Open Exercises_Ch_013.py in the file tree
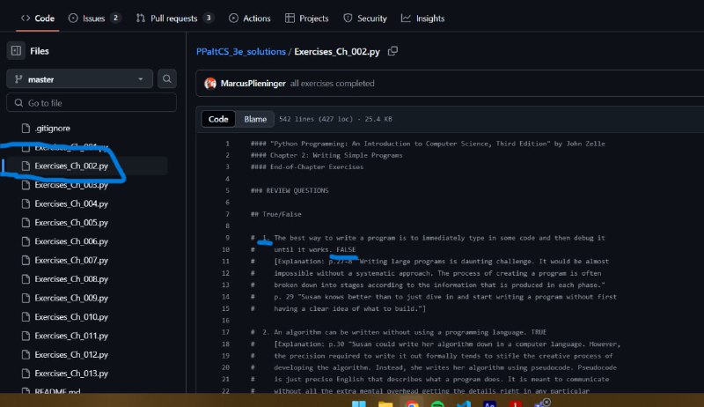704x407 pixels. pos(71,374)
